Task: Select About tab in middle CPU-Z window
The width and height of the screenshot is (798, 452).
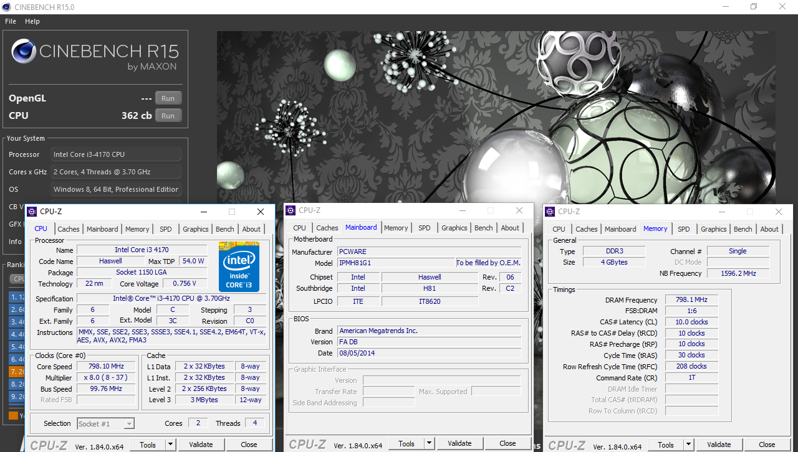Action: (510, 228)
